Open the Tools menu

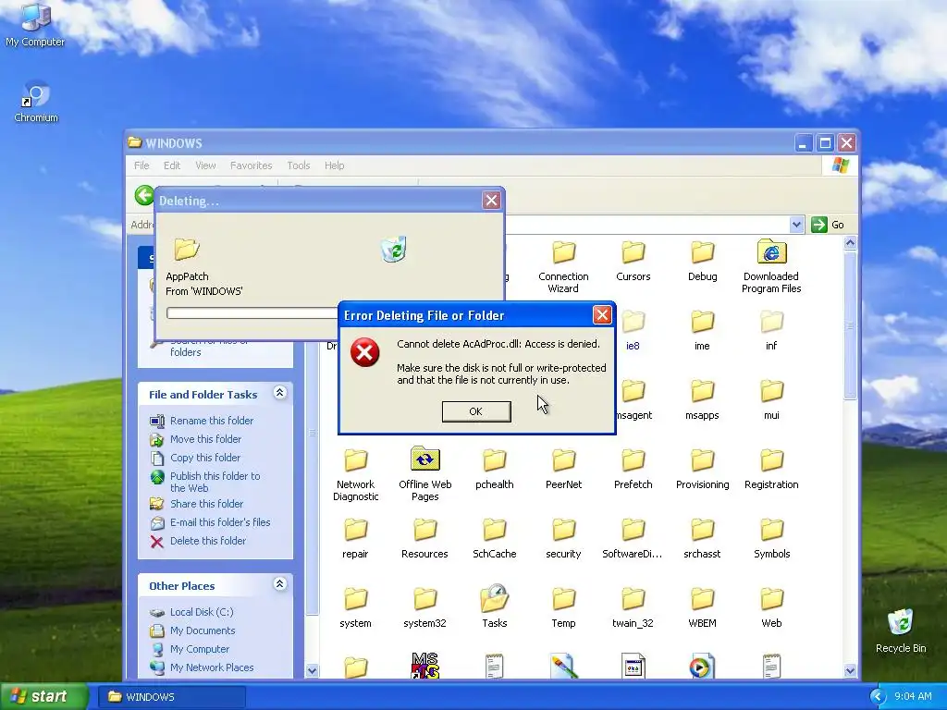point(299,165)
